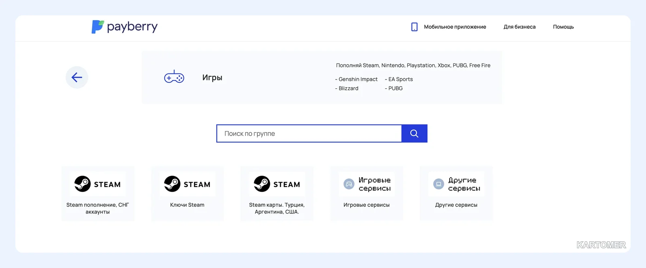Open the Помощь menu item
Screen dimensions: 646x268
(x=563, y=27)
